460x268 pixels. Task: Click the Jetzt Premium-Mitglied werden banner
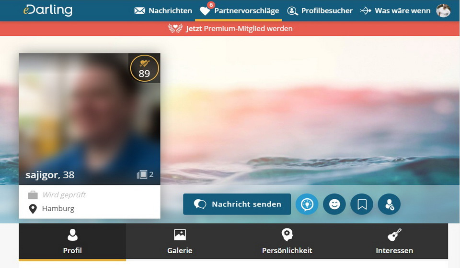[230, 29]
